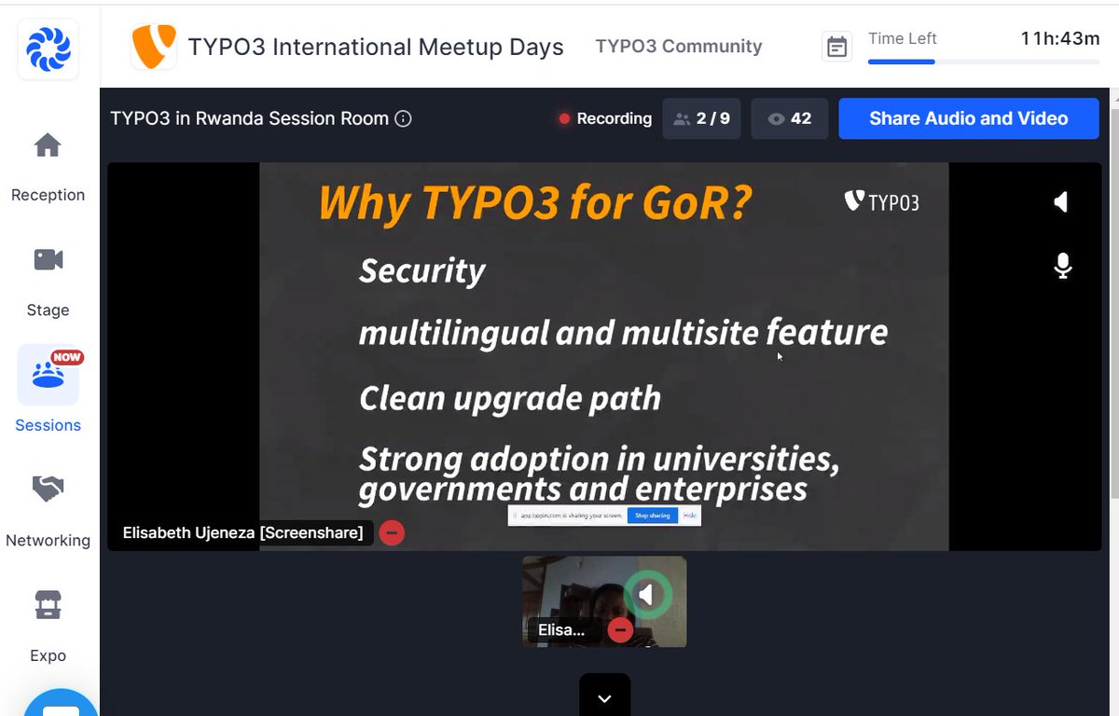Viewport: 1119px width, 716px height.
Task: Open the Sessions section
Action: (48, 390)
